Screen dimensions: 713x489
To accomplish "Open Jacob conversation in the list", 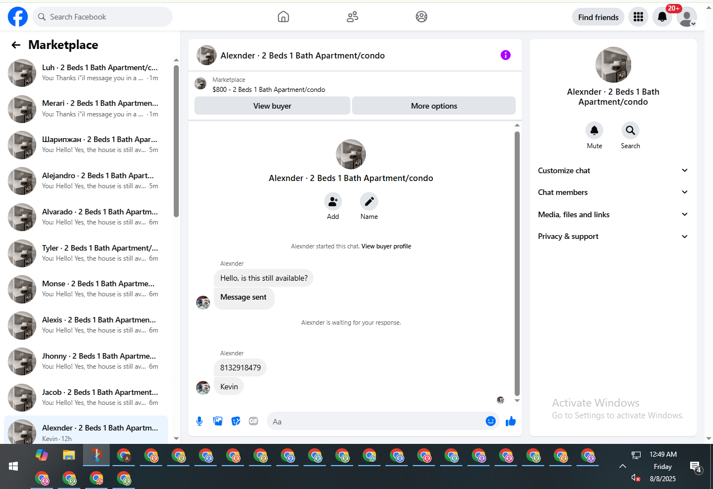I will [x=86, y=397].
